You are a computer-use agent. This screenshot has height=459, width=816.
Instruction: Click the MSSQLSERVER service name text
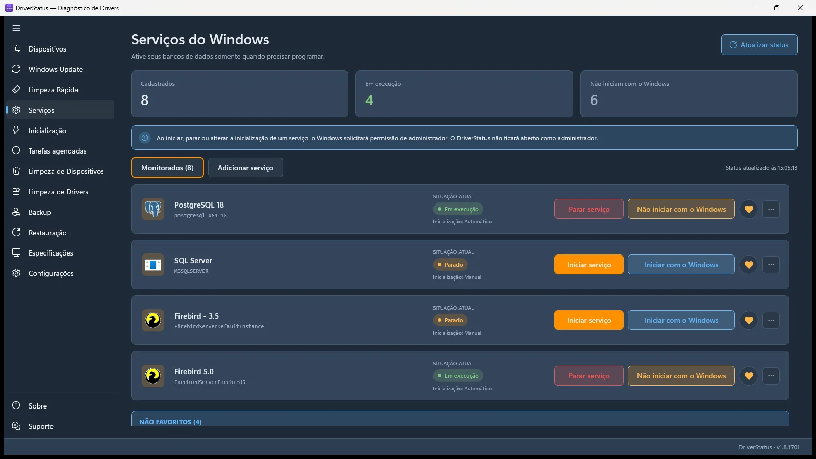191,271
